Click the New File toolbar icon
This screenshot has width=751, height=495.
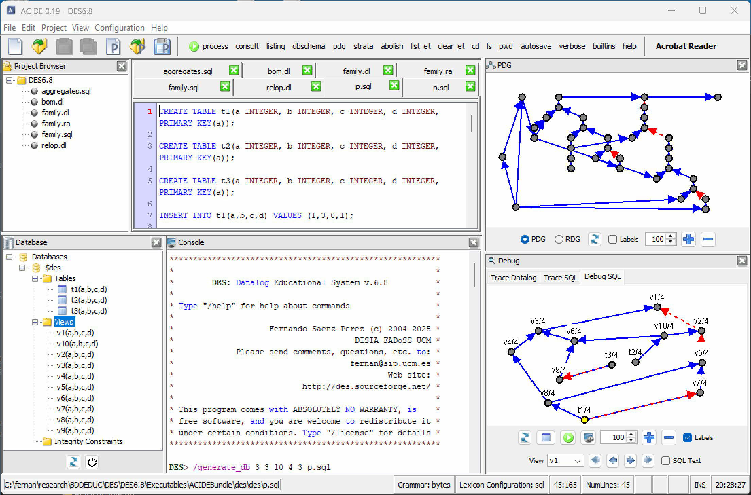[15, 46]
